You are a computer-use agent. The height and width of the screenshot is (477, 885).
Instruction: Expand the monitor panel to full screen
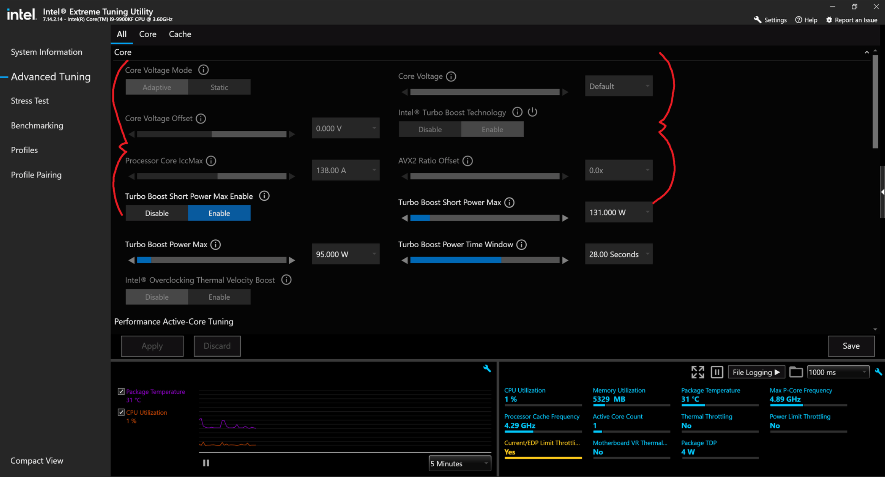click(697, 372)
